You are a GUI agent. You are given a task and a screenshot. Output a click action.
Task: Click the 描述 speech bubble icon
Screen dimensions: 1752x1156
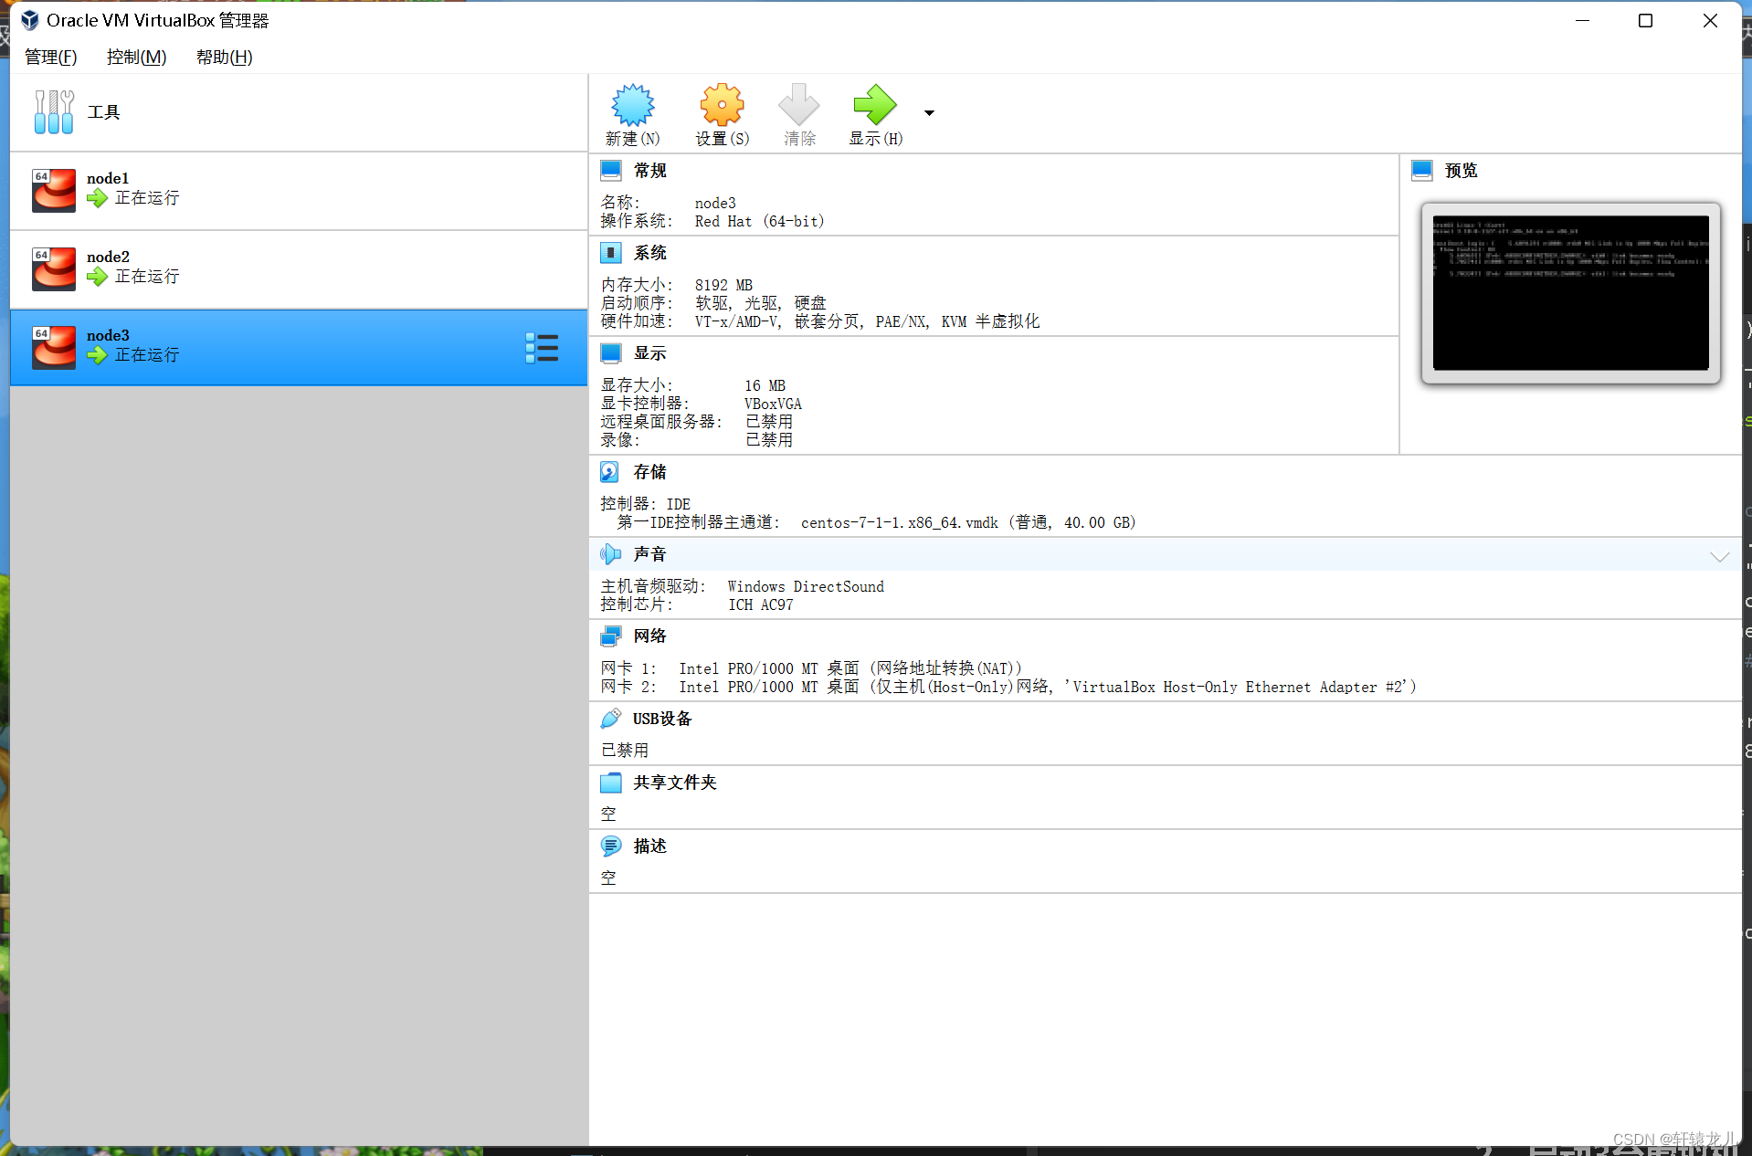[610, 846]
